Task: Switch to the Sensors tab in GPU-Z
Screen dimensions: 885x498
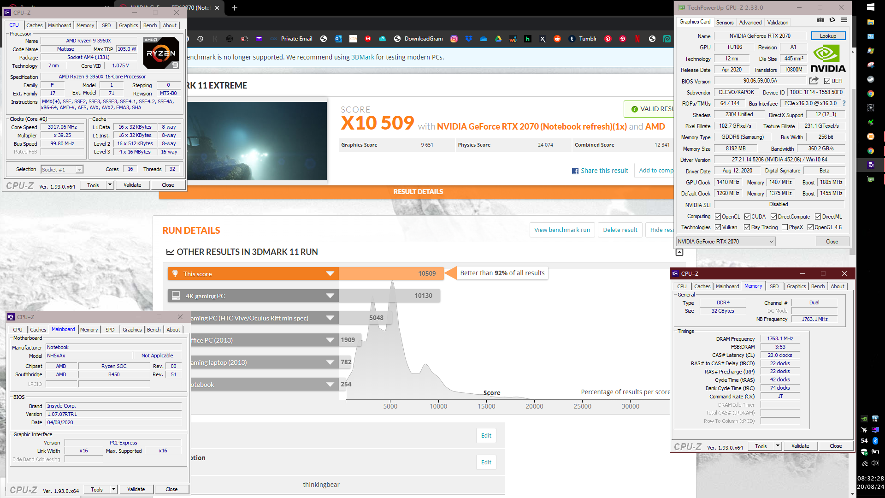Action: 725,23
